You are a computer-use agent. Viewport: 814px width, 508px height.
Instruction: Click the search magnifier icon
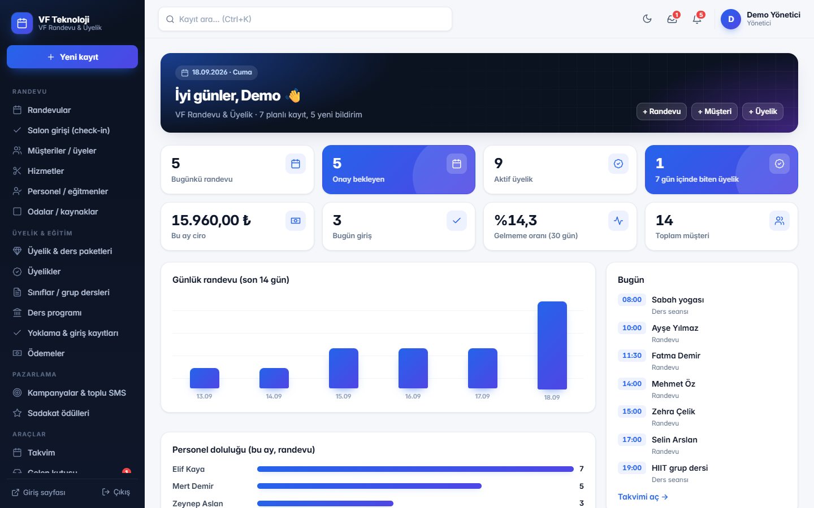(x=170, y=19)
